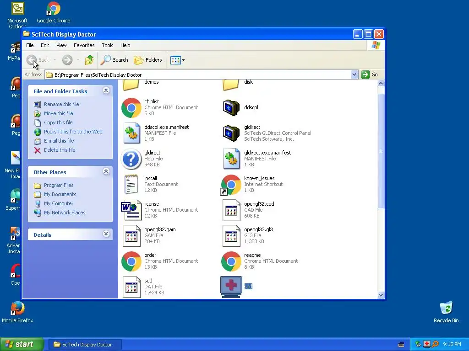Select the ddscpl application icon

pos(231,107)
